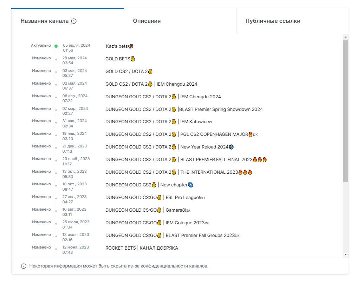Open the Названия канала tab
The height and width of the screenshot is (284, 357).
tap(67, 21)
